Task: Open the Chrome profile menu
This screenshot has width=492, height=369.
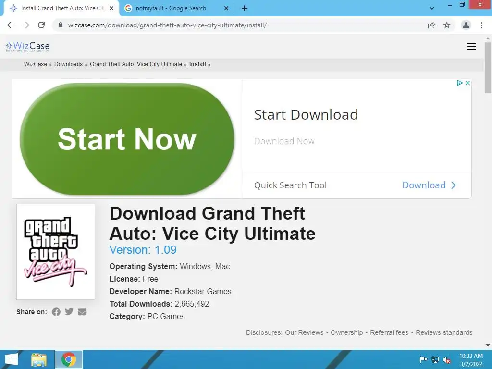Action: (466, 25)
